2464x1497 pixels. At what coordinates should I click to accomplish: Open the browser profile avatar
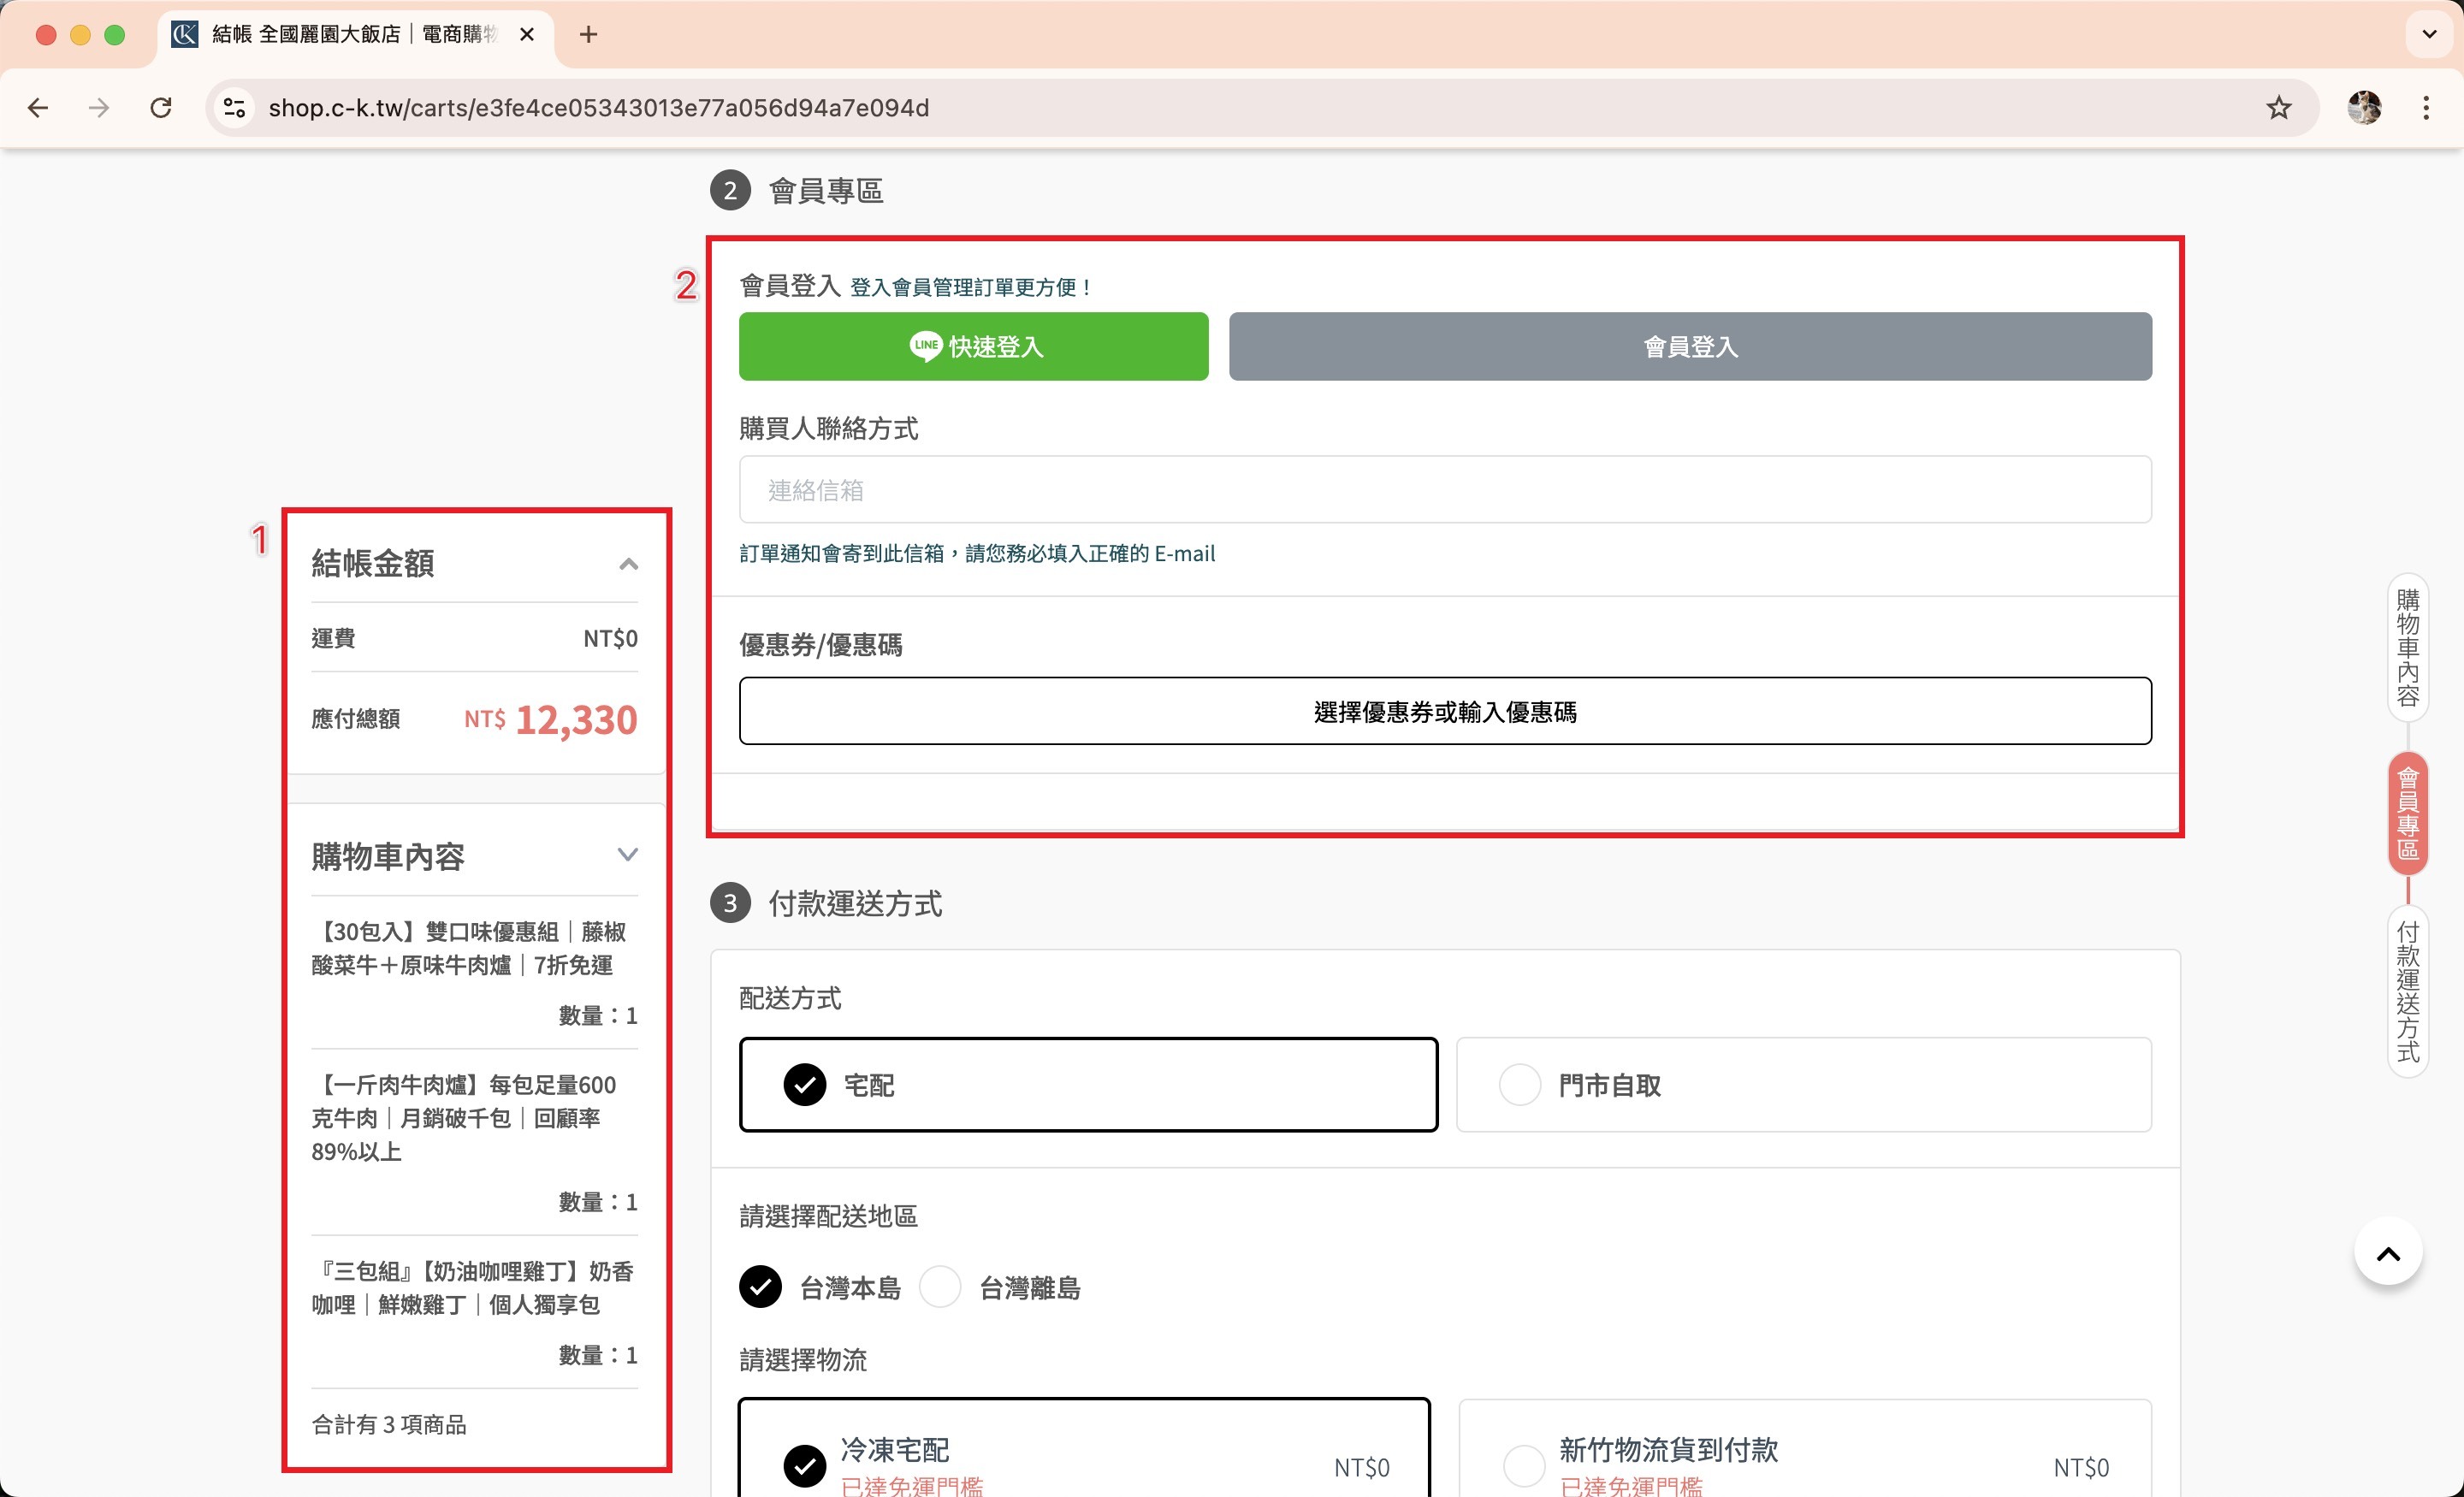click(x=2364, y=108)
